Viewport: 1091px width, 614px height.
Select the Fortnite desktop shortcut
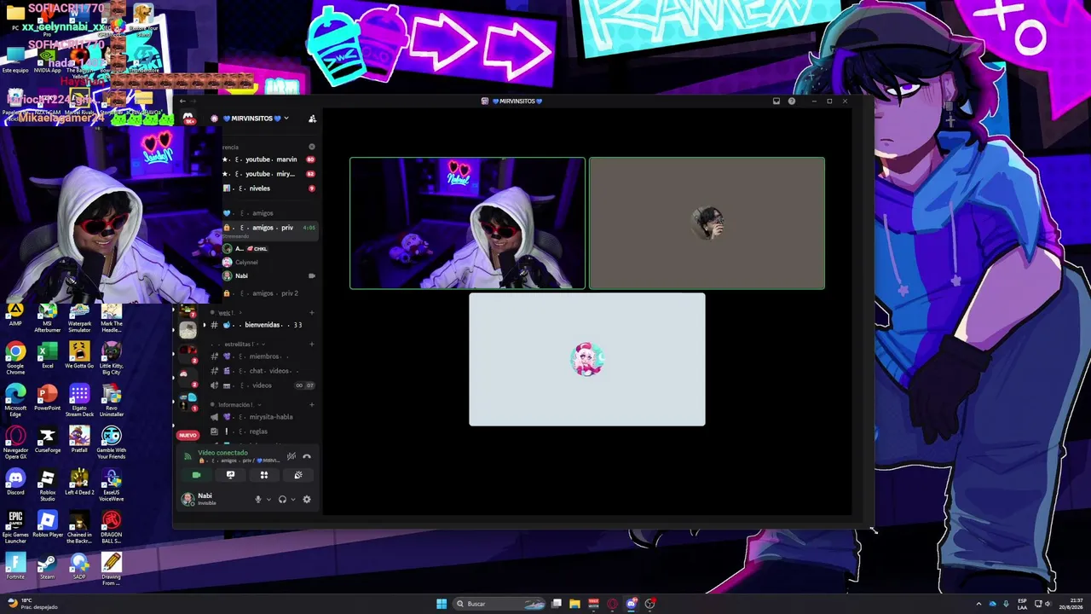[15, 566]
